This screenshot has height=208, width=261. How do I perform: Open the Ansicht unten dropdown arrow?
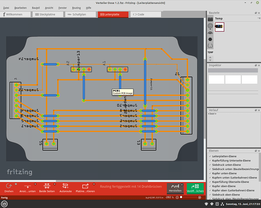(35, 184)
